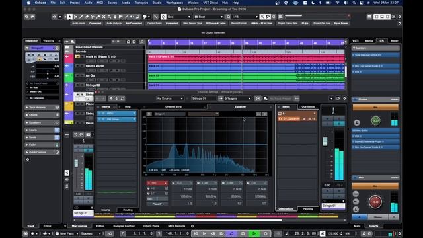Select the Range Selection tool
This screenshot has width=423, height=238.
(x=75, y=17)
